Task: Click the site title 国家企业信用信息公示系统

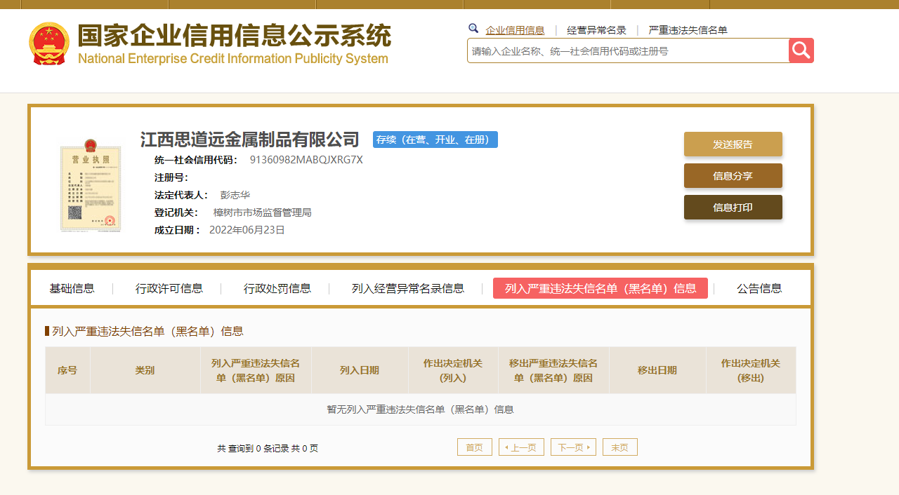Action: coord(235,35)
